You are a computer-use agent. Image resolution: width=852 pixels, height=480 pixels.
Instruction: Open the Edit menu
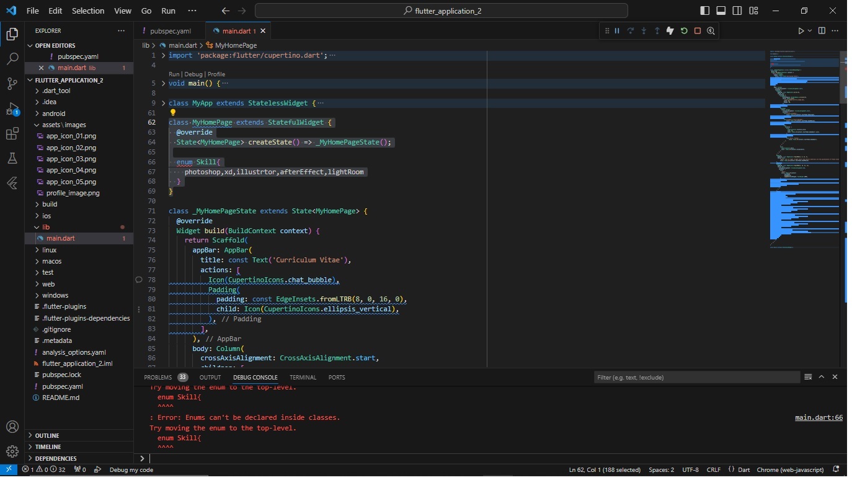point(55,11)
